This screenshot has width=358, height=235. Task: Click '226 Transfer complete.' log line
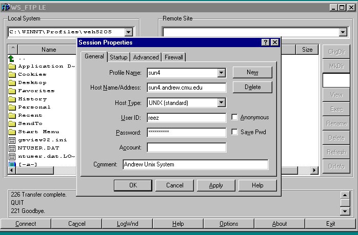coord(38,195)
